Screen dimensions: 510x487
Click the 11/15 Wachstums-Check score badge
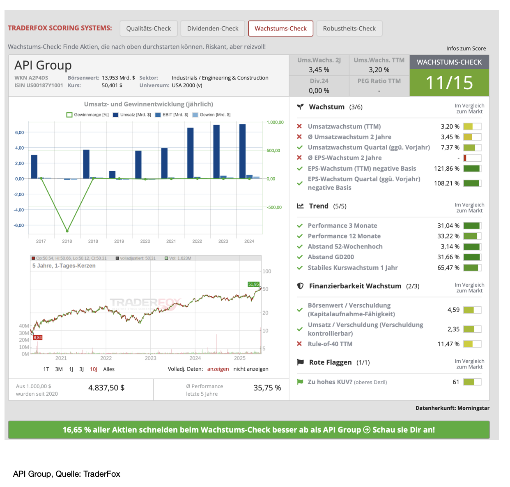(449, 83)
